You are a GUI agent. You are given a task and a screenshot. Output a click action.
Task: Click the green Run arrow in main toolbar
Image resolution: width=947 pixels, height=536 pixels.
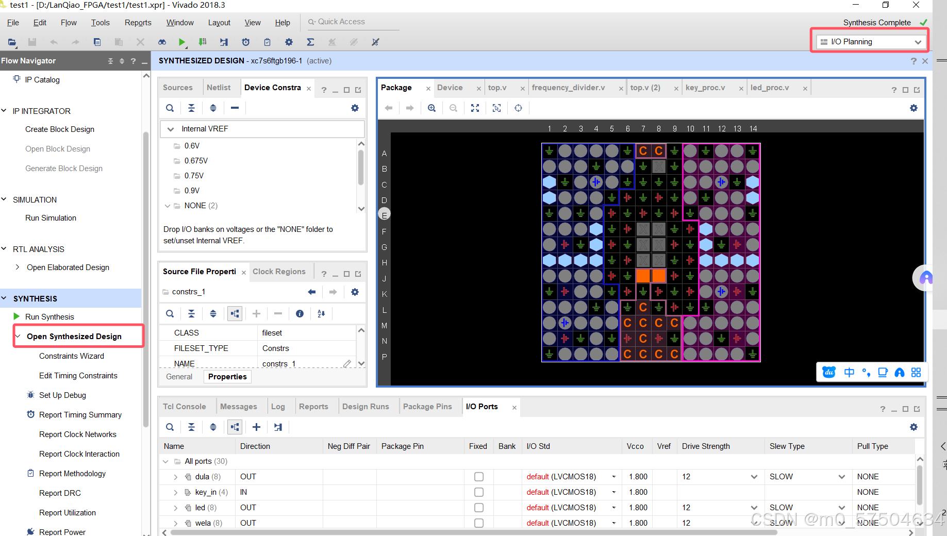[x=181, y=42]
